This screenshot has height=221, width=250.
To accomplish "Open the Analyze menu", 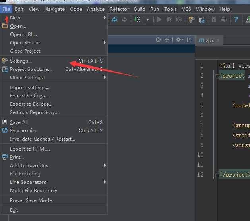I will 96,9.
